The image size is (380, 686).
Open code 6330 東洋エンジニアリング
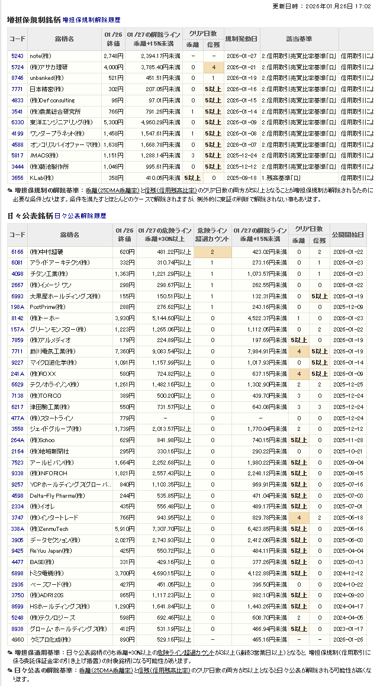pyautogui.click(x=17, y=122)
